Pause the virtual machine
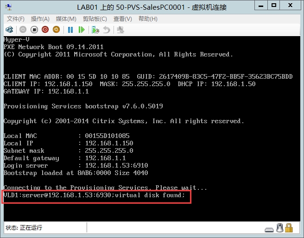Image resolution: width=304 pixels, height=238 pixels. pyautogui.click(x=70, y=30)
